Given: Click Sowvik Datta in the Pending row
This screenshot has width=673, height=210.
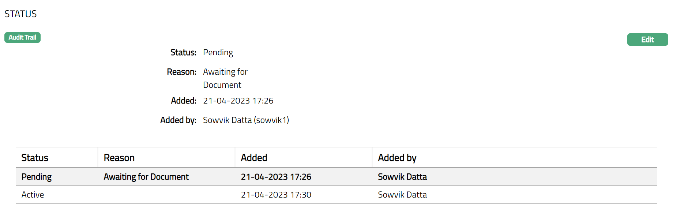Looking at the screenshot, I should (402, 177).
